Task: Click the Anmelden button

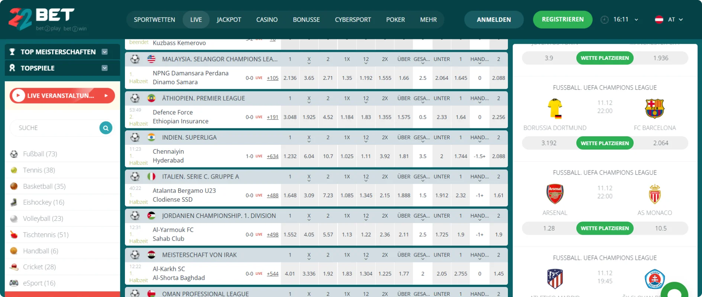Action: point(494,20)
